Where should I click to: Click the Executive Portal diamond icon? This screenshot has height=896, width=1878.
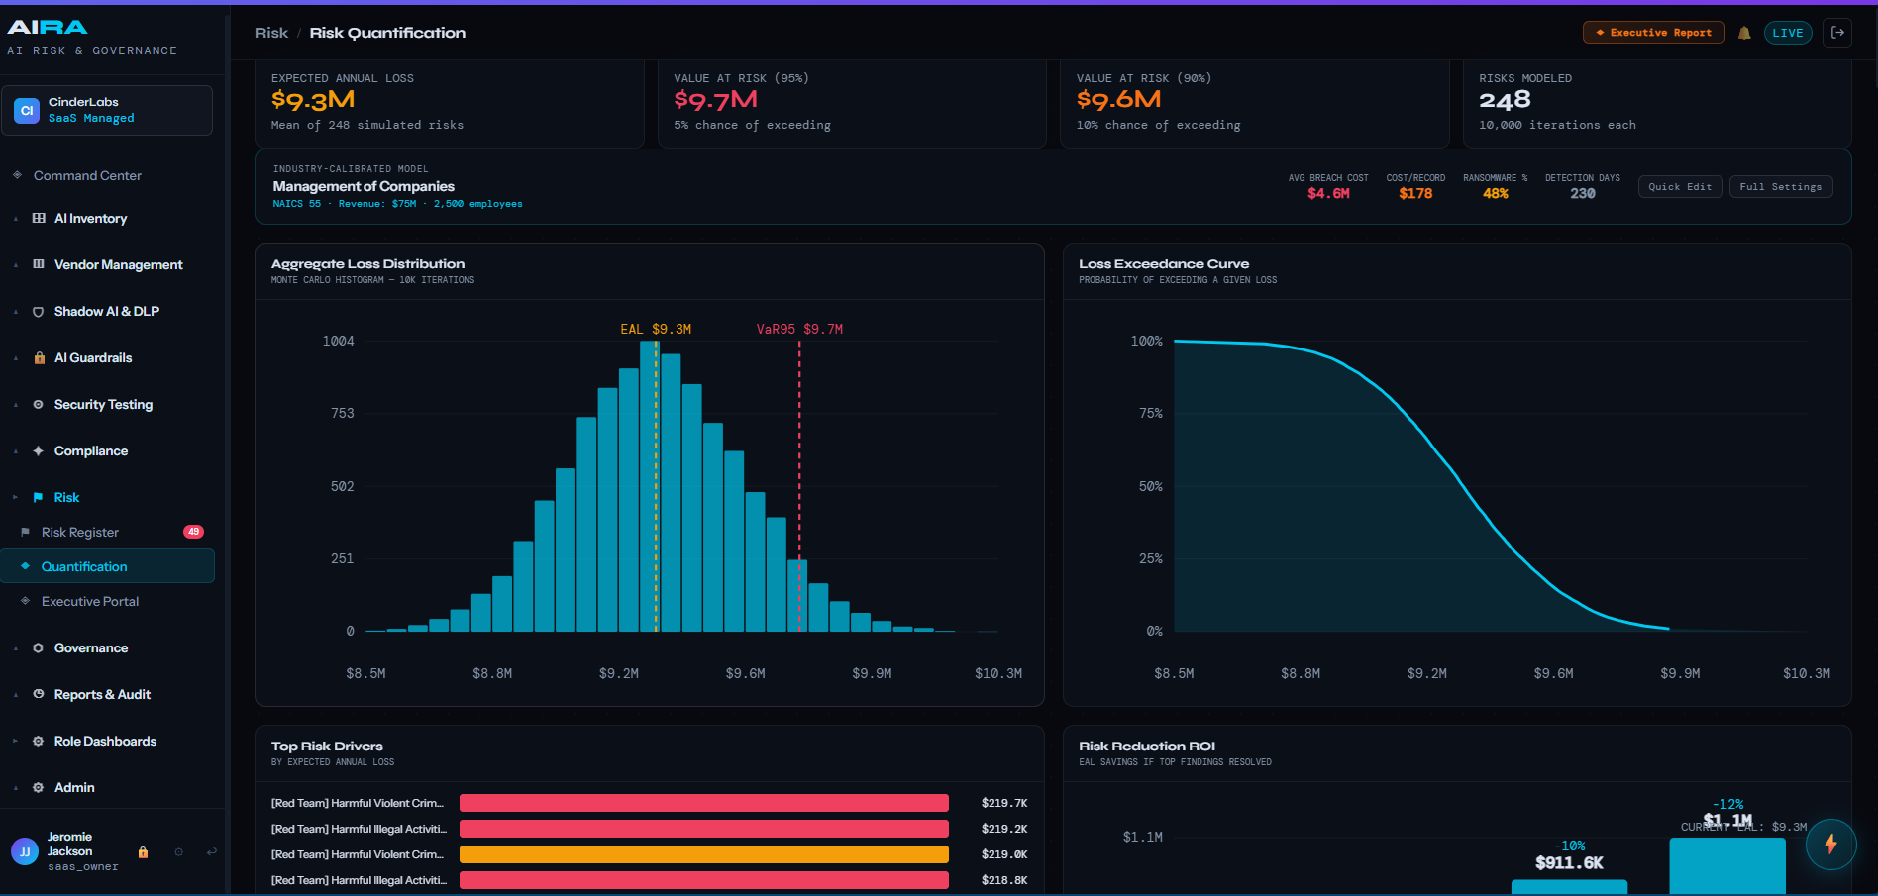coord(25,601)
